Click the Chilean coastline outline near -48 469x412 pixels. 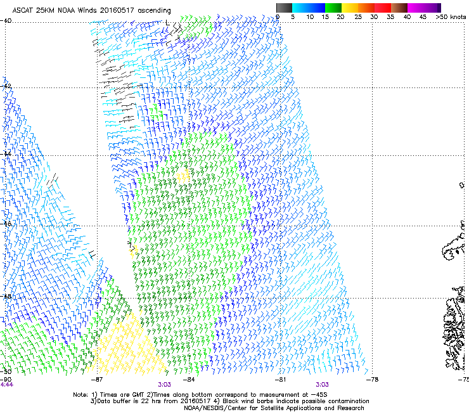454,328
